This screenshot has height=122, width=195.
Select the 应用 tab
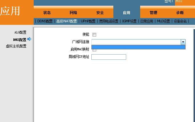point(126,13)
